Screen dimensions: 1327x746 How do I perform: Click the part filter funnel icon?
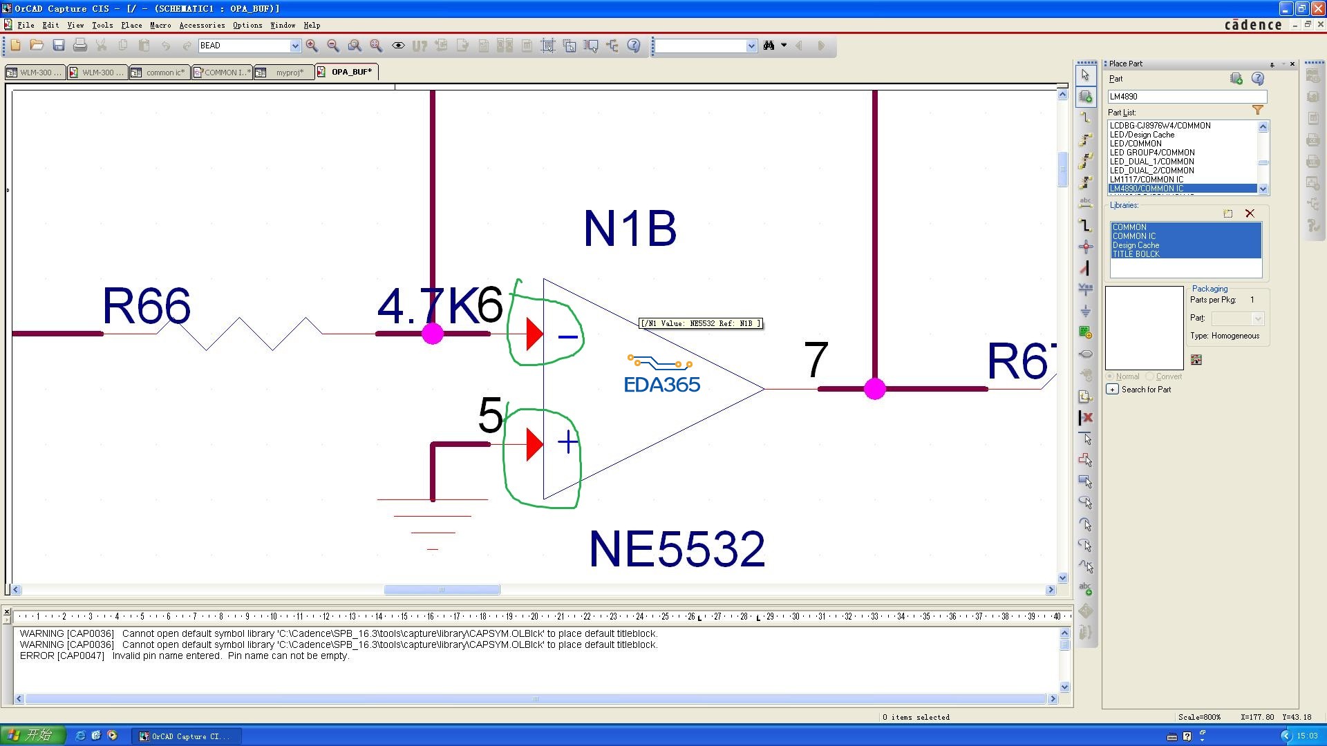coord(1258,111)
